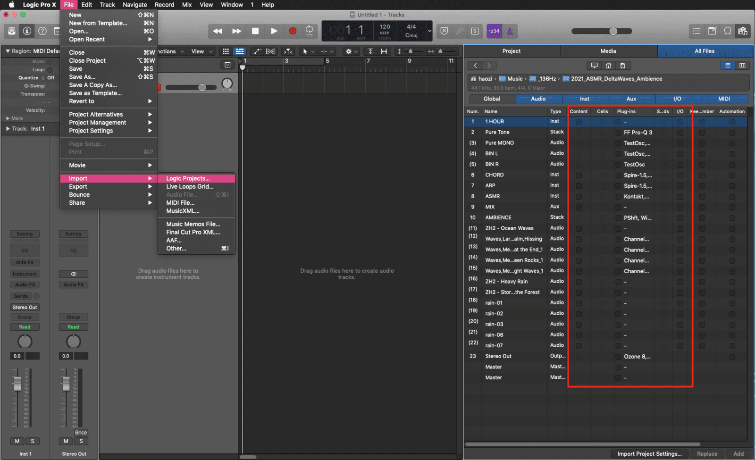
Task: Toggle the track list view button
Action: point(240,51)
